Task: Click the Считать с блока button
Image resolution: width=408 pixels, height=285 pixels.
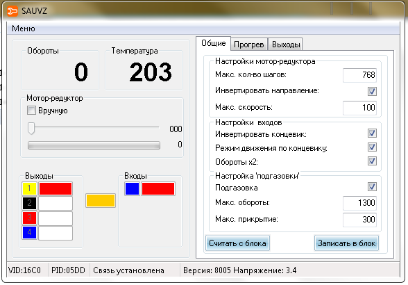Action: [x=237, y=243]
